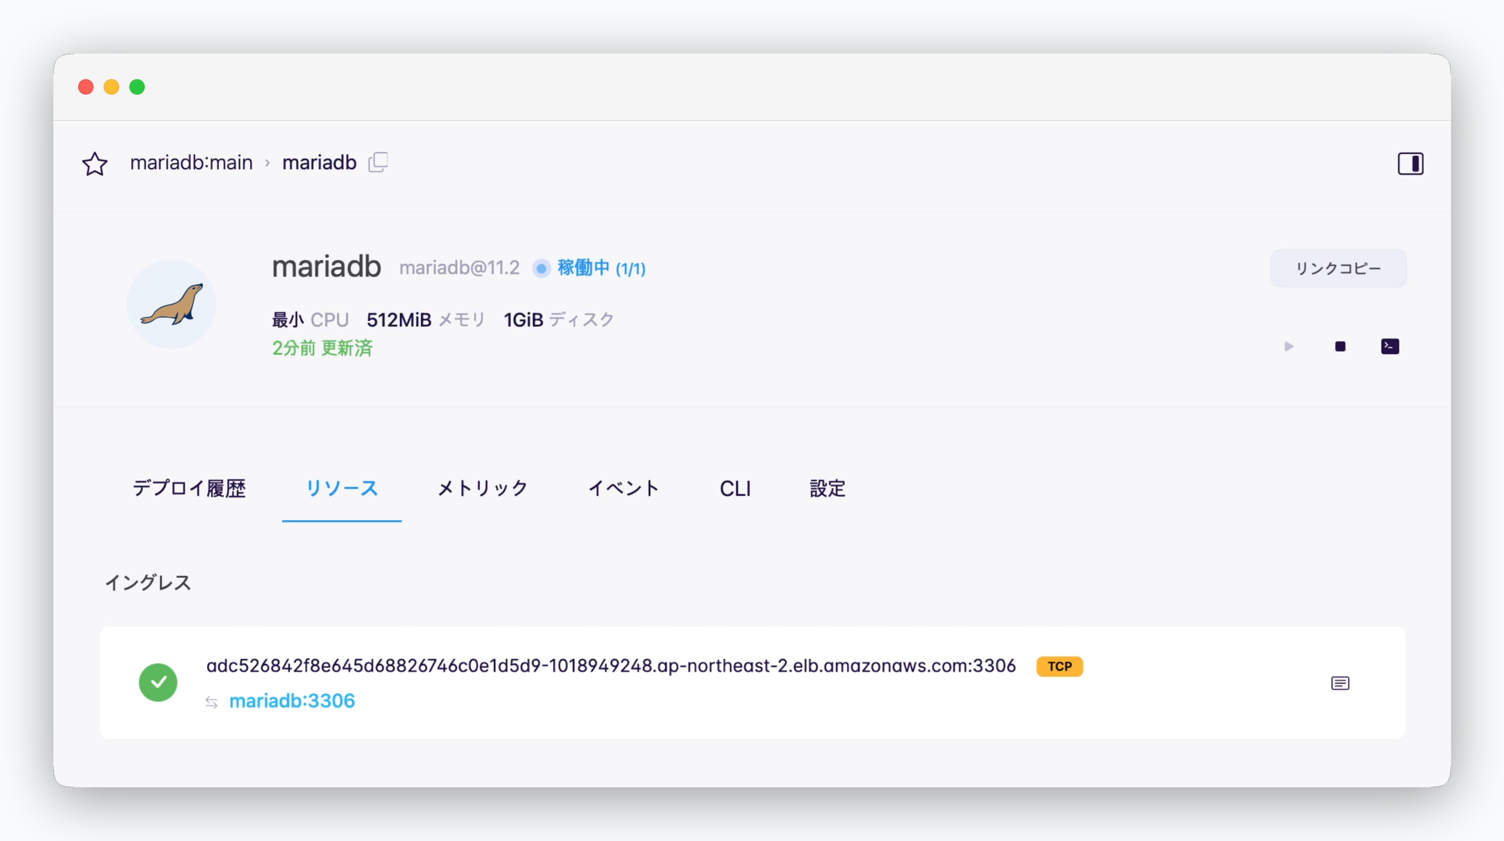Viewport: 1504px width, 841px height.
Task: Click the mariadb:main breadcrumb
Action: click(x=192, y=163)
